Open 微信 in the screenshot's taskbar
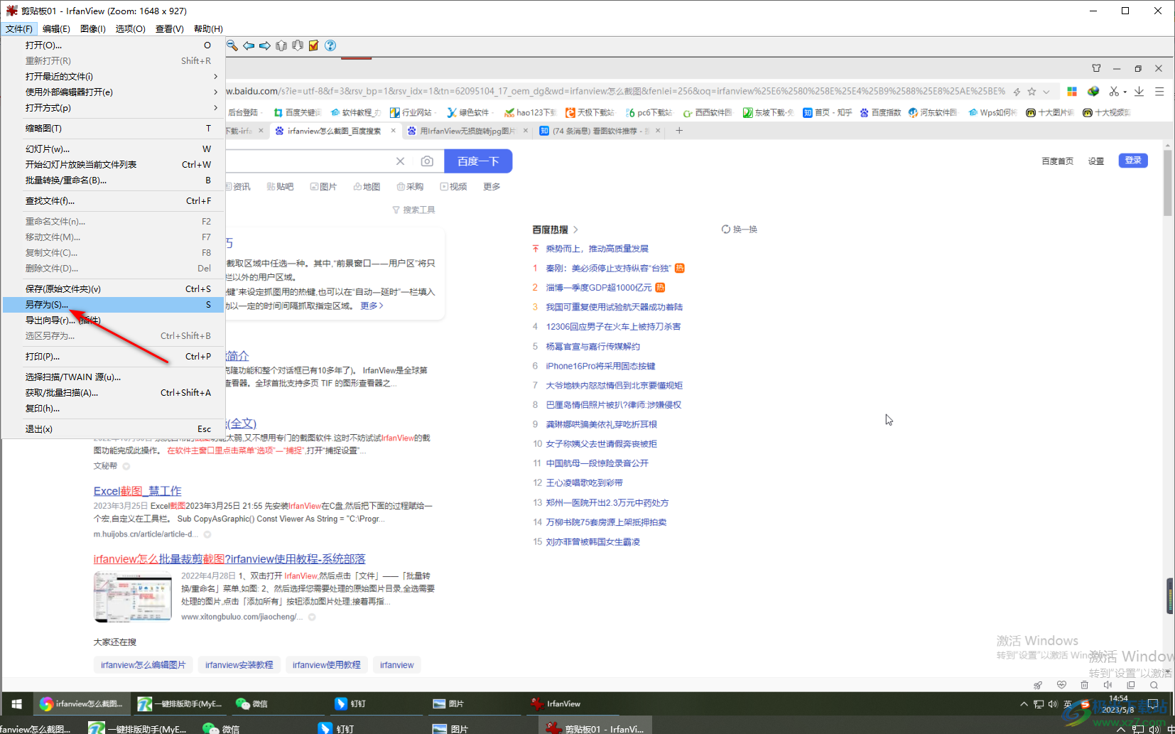The image size is (1175, 734). (x=252, y=703)
